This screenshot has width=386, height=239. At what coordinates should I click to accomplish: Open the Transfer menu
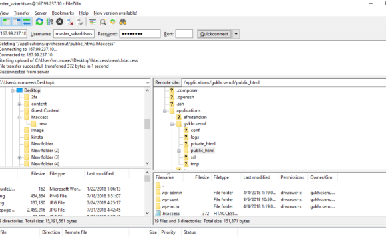click(22, 13)
